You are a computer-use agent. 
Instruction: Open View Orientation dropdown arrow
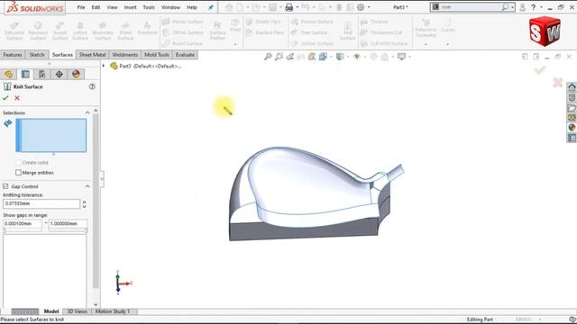click(331, 57)
